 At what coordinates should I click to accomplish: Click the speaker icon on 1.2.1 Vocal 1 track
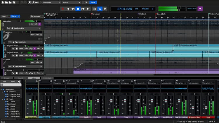pyautogui.click(x=17, y=73)
